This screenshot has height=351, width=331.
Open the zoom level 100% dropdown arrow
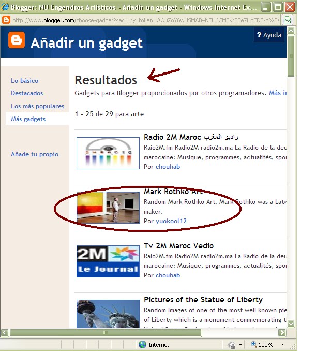click(x=283, y=344)
